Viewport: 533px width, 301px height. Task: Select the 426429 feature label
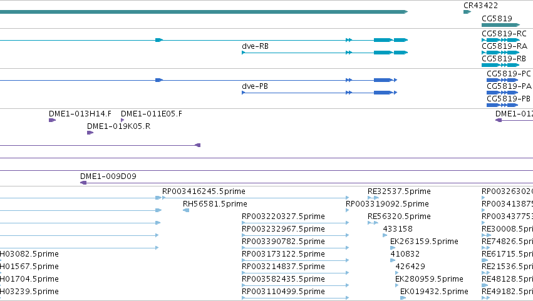[410, 267]
